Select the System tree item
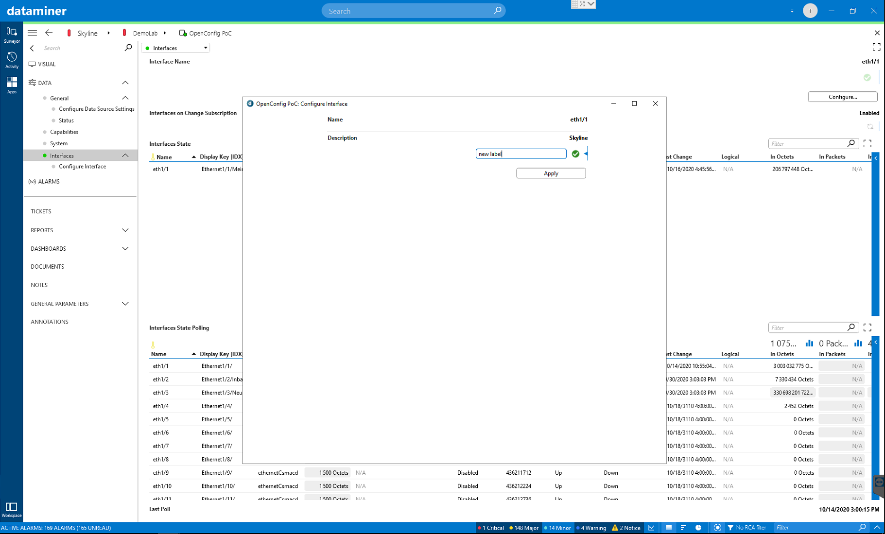This screenshot has width=885, height=534. [x=58, y=144]
